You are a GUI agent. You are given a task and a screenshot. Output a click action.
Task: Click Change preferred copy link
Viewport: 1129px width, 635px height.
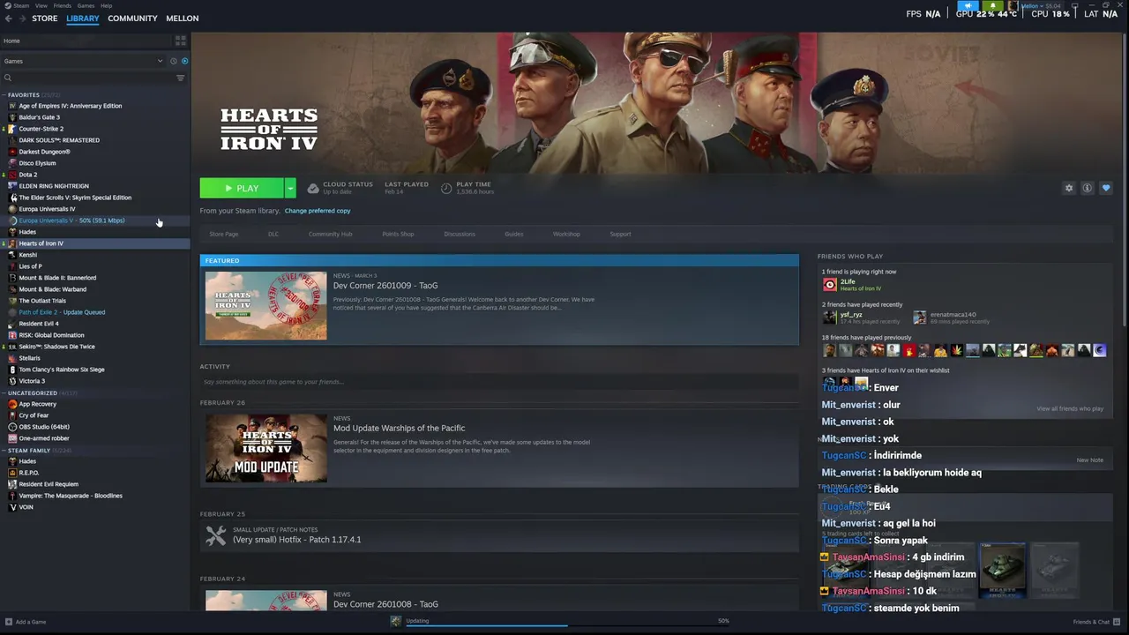point(318,211)
